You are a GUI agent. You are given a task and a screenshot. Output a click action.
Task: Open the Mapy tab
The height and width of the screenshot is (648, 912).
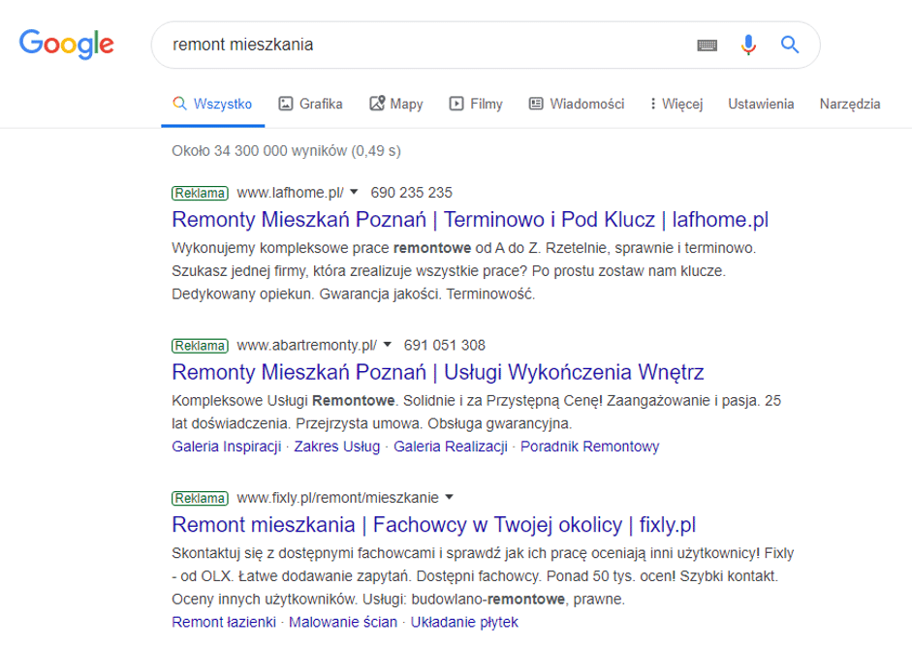[x=396, y=104]
